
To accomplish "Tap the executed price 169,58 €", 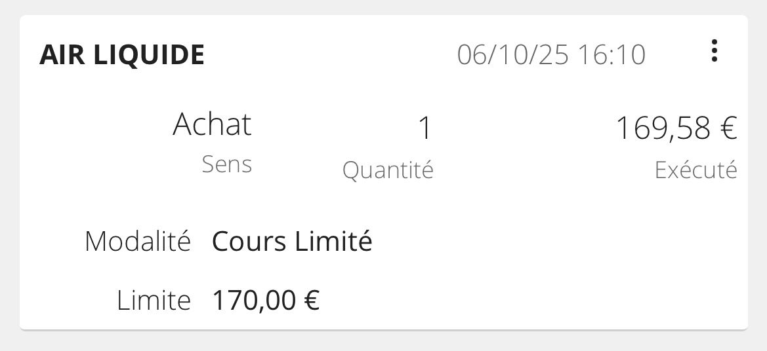I will [676, 128].
